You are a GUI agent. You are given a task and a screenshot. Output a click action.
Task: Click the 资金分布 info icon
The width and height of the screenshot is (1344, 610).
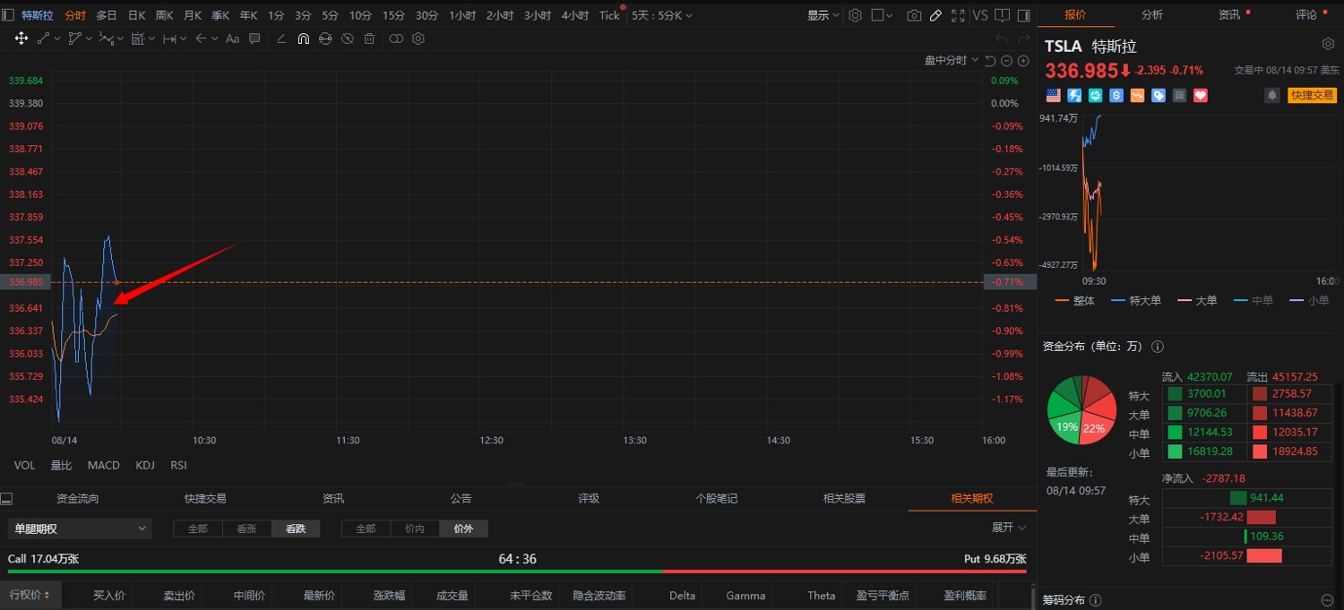point(1157,347)
